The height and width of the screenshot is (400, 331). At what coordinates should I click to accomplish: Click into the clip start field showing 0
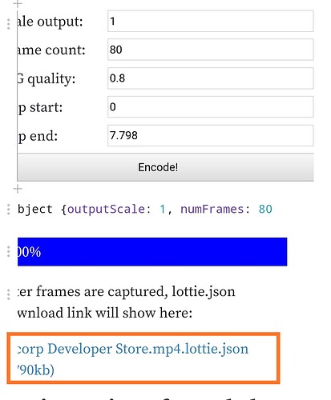coord(211,107)
